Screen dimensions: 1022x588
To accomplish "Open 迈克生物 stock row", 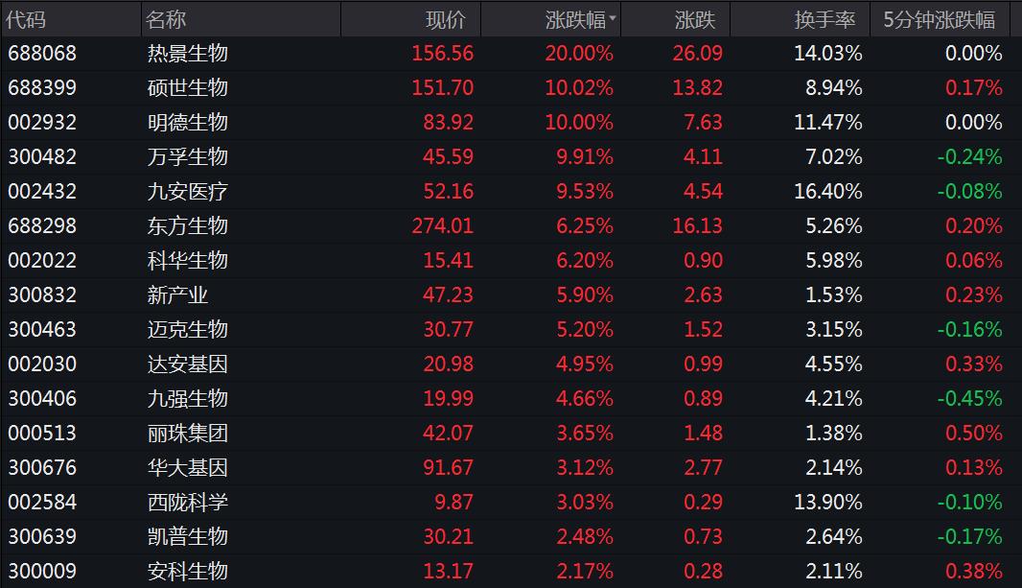I will click(x=188, y=330).
